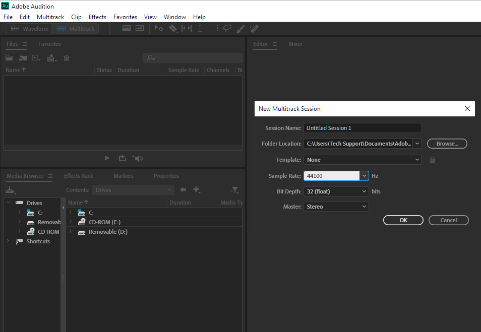The height and width of the screenshot is (332, 481).
Task: Click the back arrow in Media Browser
Action: coord(183,190)
